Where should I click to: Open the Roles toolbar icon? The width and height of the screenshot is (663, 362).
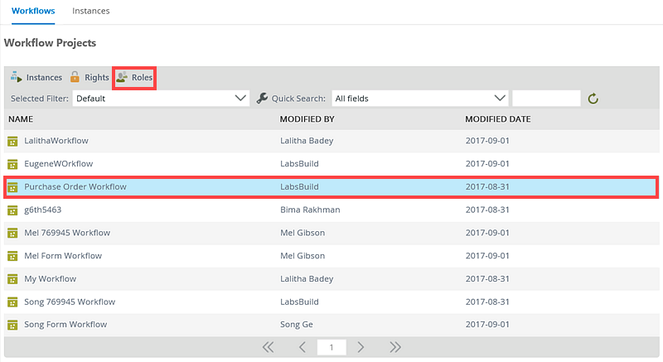tap(122, 77)
